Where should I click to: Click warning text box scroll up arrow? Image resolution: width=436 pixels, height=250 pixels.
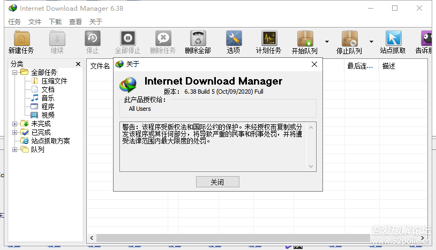point(311,127)
